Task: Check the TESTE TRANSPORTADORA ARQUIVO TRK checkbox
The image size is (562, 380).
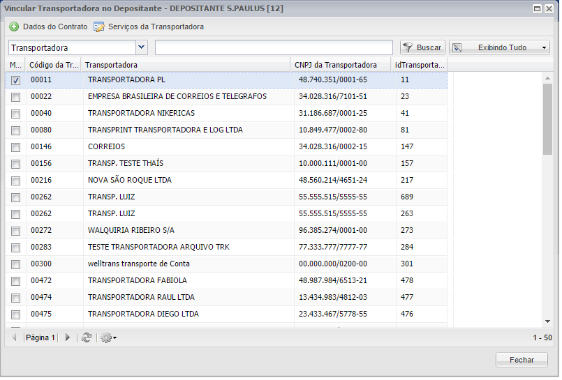Action: [15, 248]
